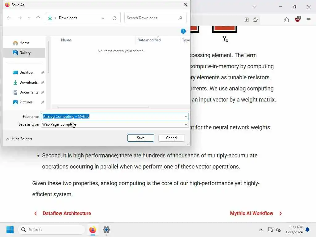Click the left chevron before Dataflow Architecture

(x=36, y=214)
